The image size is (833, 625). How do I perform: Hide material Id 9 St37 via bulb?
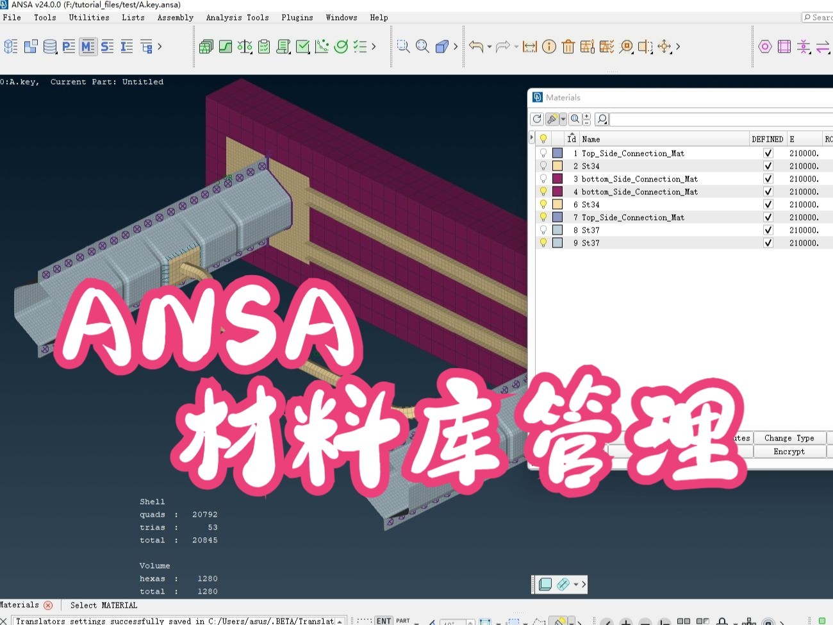(x=543, y=243)
